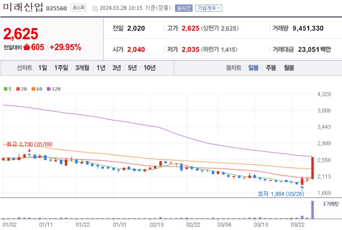Click the 실시간 button

(x=184, y=8)
